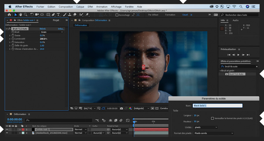Select the Zoom magnifier tool
Viewport: 264px width, 141px height.
[26, 15]
